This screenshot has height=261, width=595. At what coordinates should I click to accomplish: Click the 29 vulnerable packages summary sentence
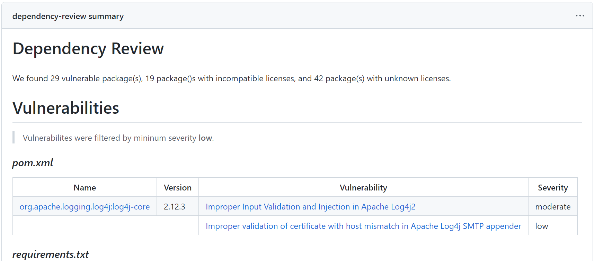[232, 78]
